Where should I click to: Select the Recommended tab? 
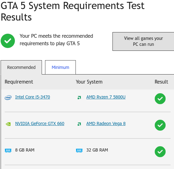click(21, 67)
